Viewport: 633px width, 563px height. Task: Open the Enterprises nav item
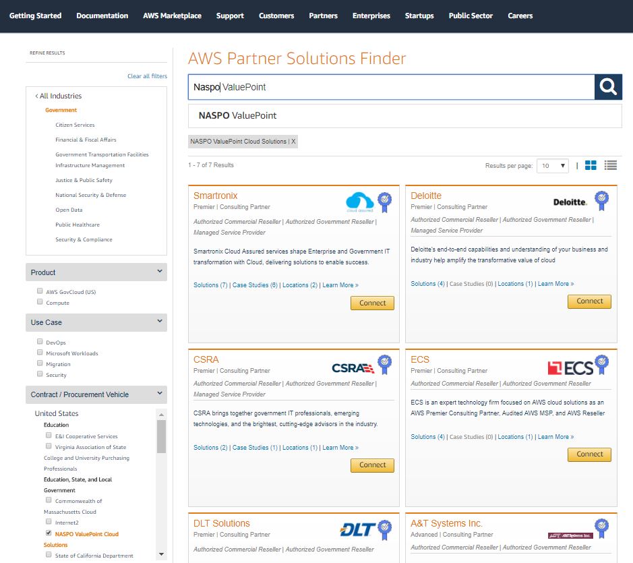pyautogui.click(x=371, y=16)
